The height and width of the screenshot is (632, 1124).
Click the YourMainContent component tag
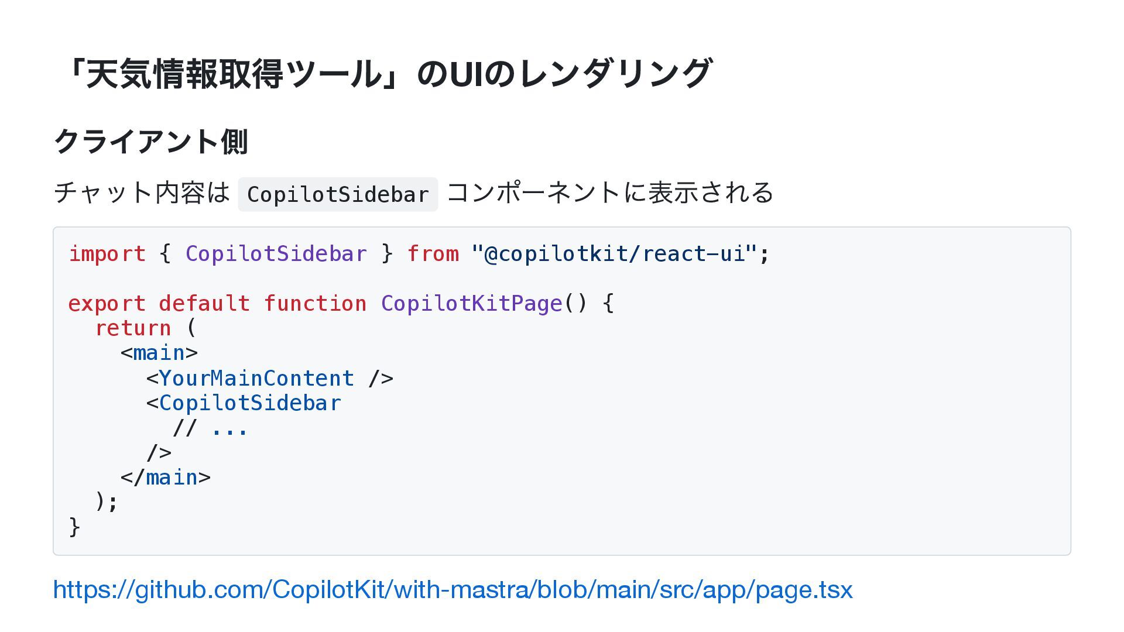pyautogui.click(x=270, y=378)
